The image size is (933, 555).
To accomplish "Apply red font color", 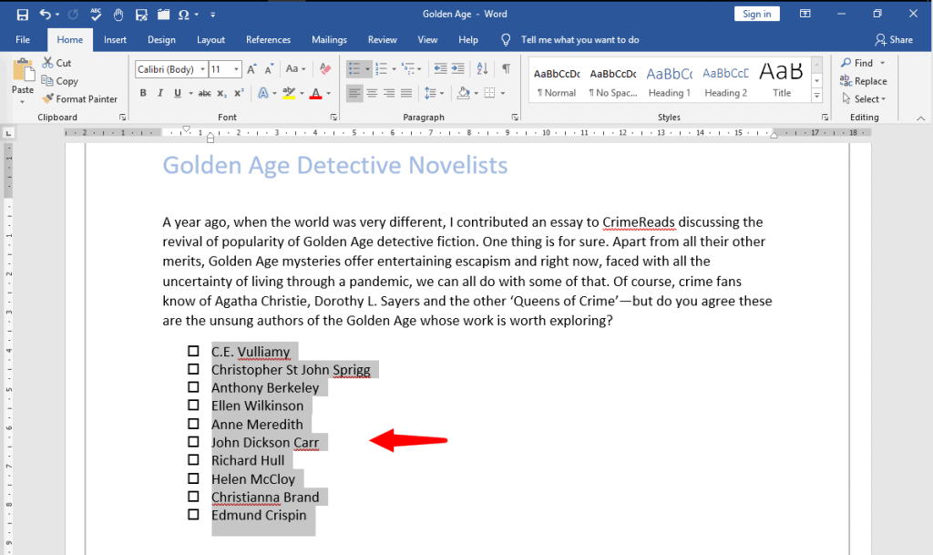I will coord(316,93).
